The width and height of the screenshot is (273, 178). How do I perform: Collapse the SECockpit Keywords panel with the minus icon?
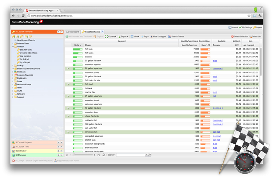62,32
